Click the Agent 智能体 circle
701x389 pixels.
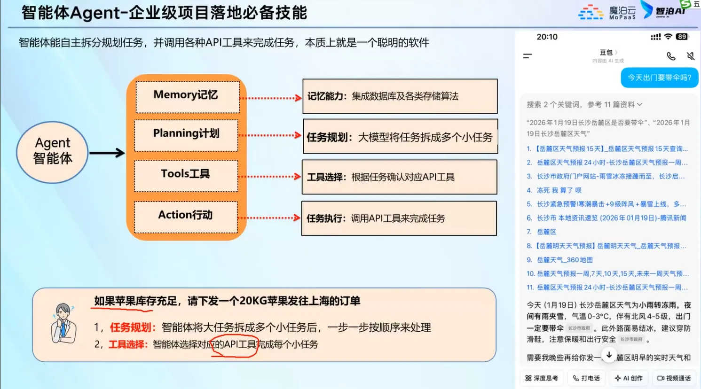pos(53,151)
